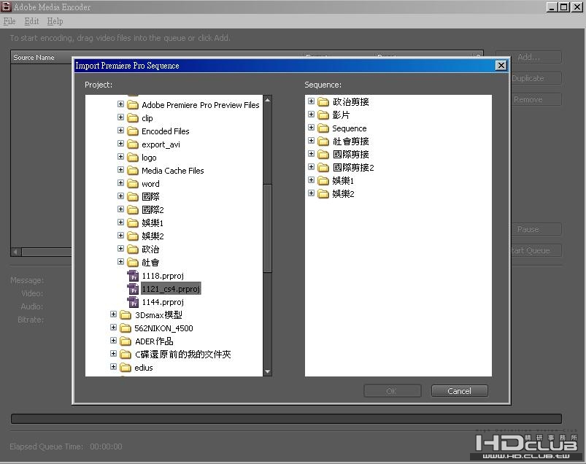The width and height of the screenshot is (586, 464).
Task: Close the Import Premiere Pro Sequence dialog
Action: (501, 66)
